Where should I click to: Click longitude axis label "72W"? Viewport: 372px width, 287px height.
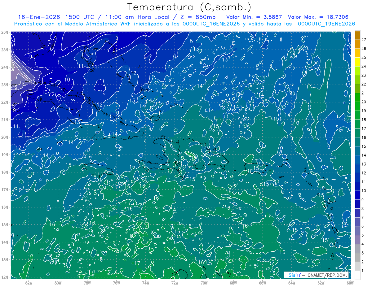coord(175,283)
